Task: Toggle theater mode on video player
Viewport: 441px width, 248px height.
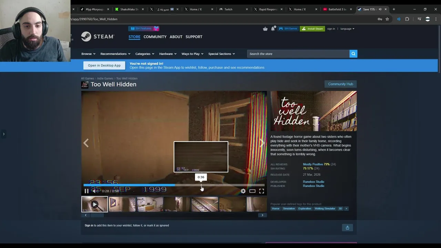Action: coord(253,191)
